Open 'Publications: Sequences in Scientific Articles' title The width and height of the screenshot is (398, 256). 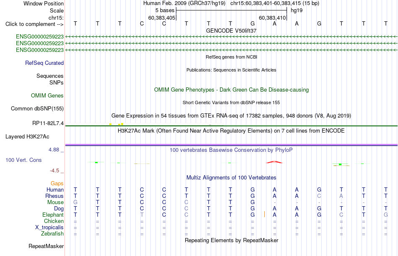coord(231,70)
